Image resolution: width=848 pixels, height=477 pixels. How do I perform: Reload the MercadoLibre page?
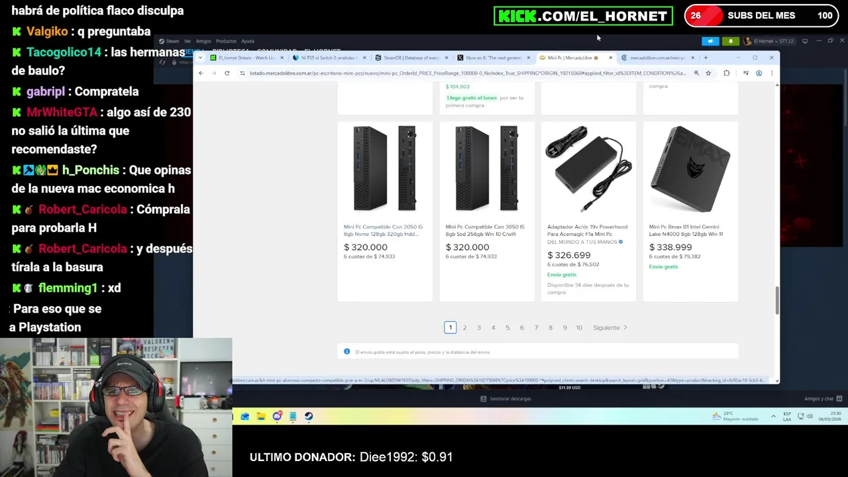tap(227, 73)
